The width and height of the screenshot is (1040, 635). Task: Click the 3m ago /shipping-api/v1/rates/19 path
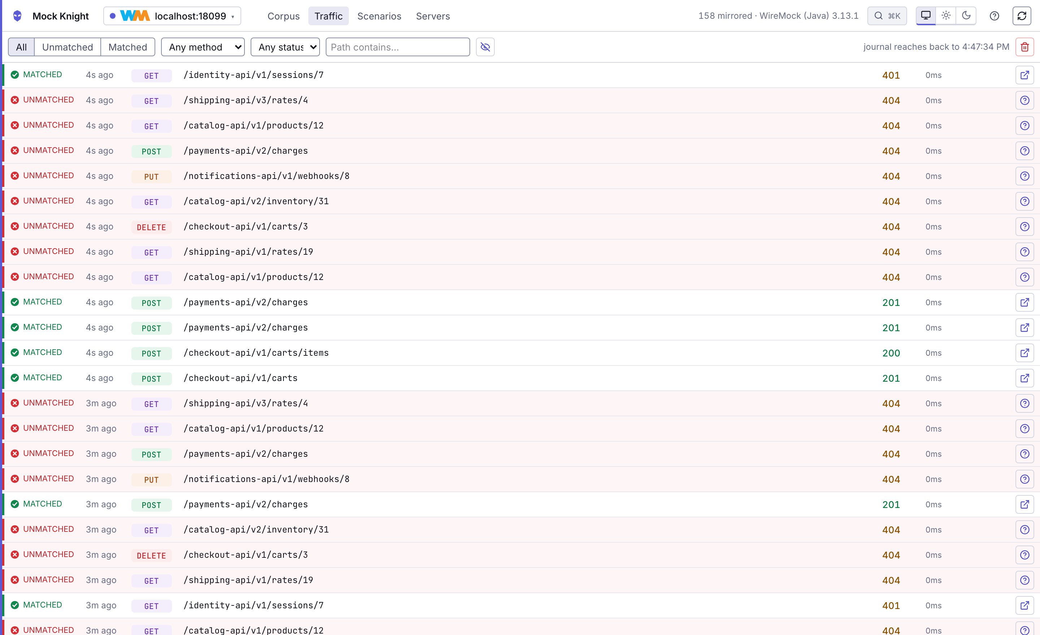click(x=248, y=580)
